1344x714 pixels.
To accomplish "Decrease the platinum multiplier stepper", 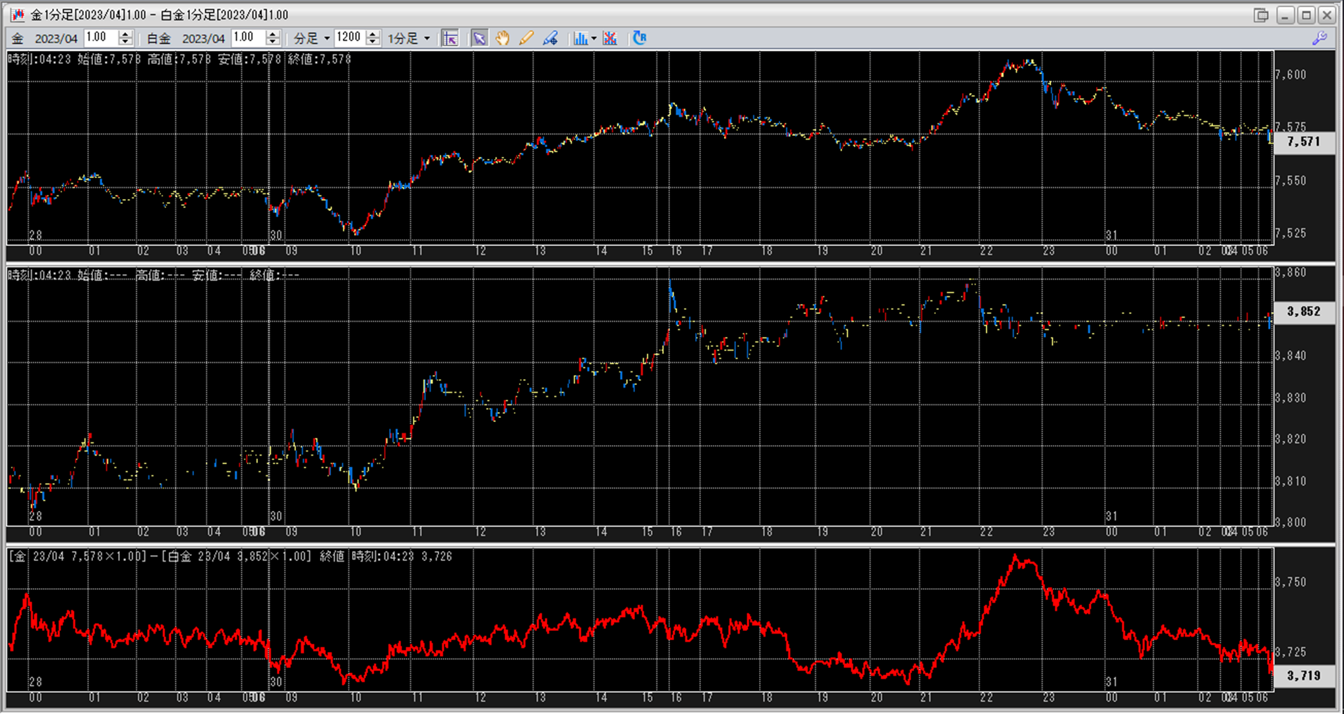I will [x=273, y=42].
